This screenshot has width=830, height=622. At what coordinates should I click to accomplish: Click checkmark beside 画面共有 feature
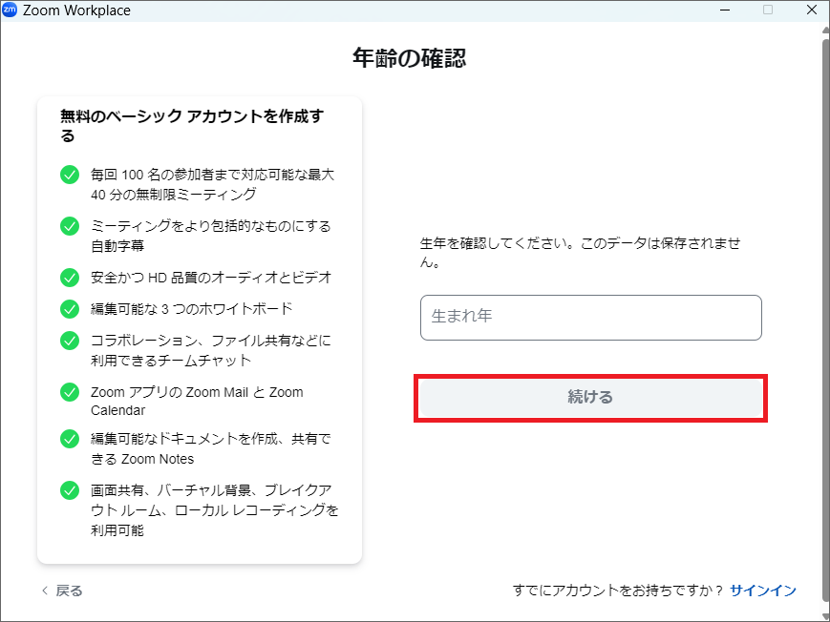(x=70, y=490)
